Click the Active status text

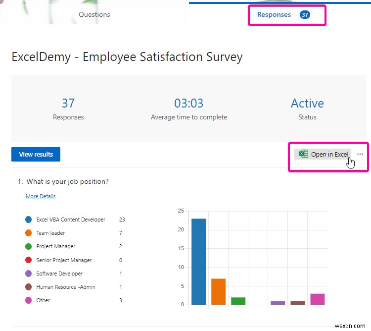(307, 104)
